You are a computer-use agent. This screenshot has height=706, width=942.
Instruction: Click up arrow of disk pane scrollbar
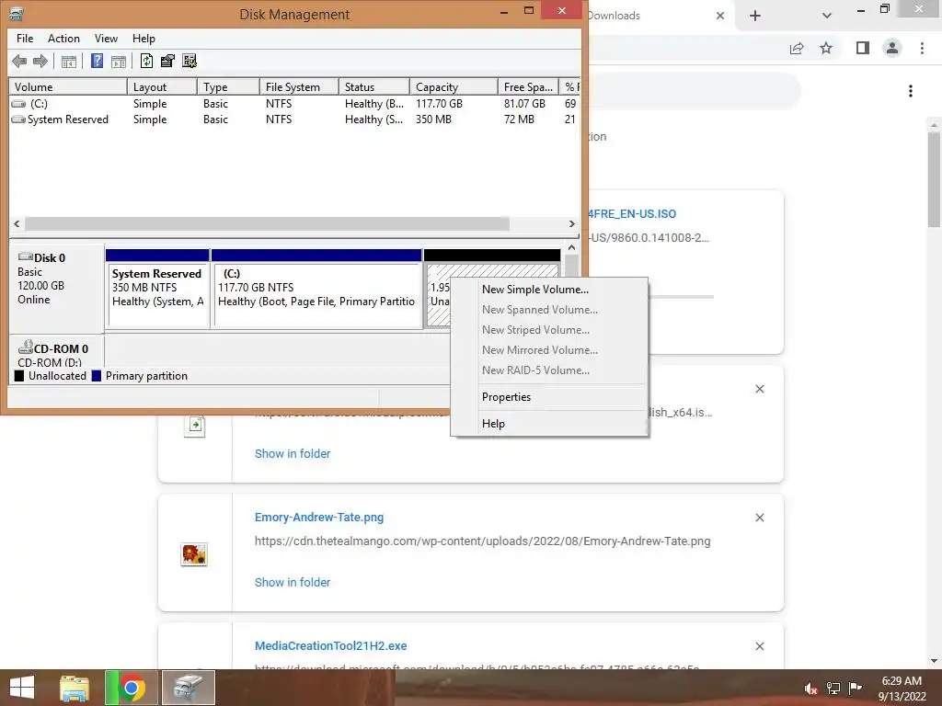coord(571,247)
